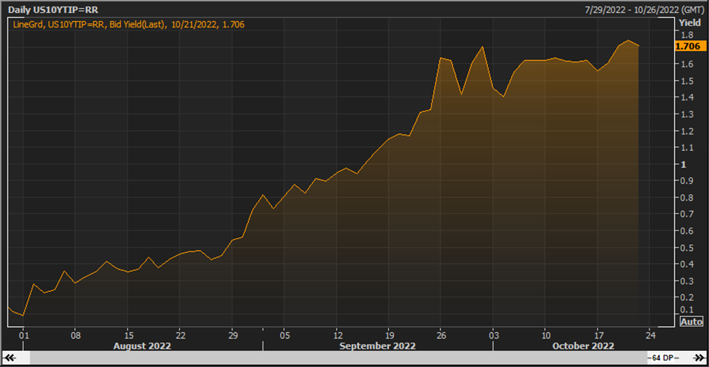Viewport: 709px width, 367px height.
Task: Click the 26 September date tick
Action: (441, 336)
